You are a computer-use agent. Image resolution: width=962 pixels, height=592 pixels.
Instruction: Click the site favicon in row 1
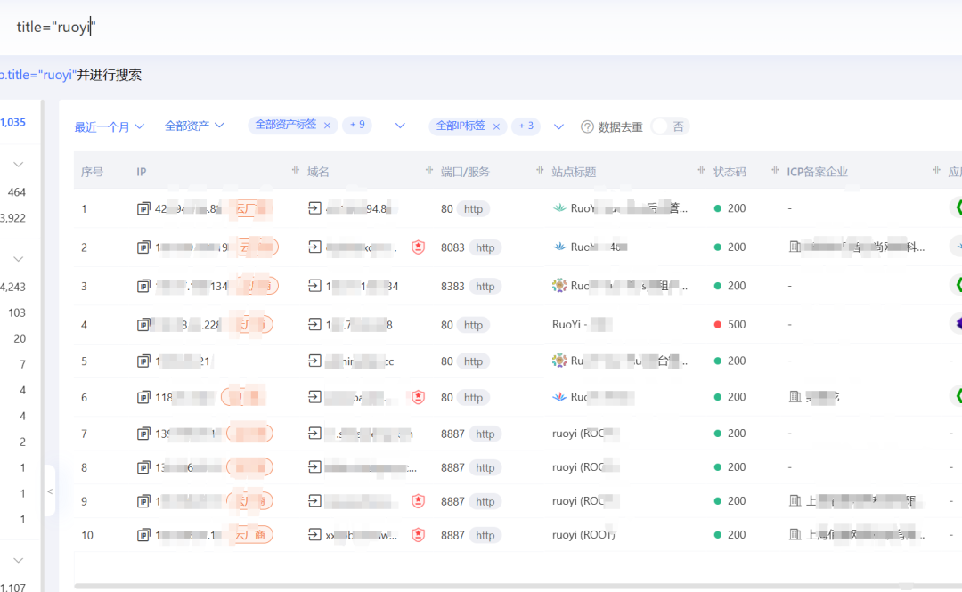[x=558, y=208]
